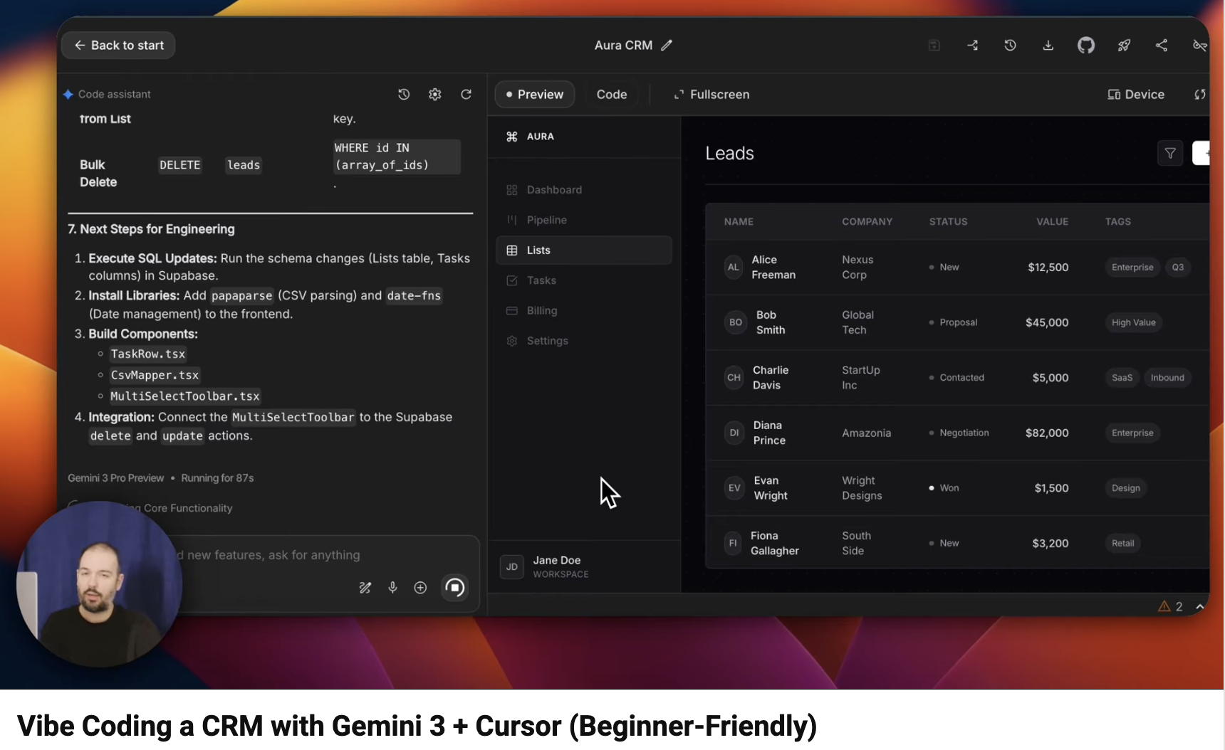The height and width of the screenshot is (750, 1225).
Task: Click the annotate pencil icon in chat input
Action: [x=365, y=588]
